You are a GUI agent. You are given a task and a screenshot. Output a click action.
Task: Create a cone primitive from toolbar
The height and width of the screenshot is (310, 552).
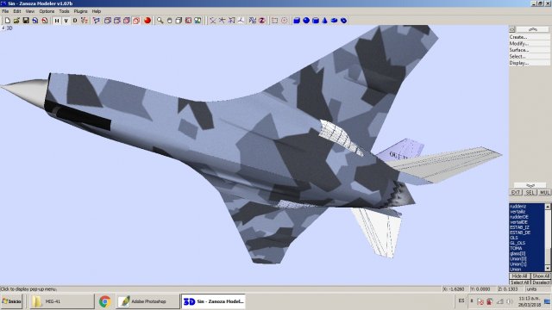(324, 21)
